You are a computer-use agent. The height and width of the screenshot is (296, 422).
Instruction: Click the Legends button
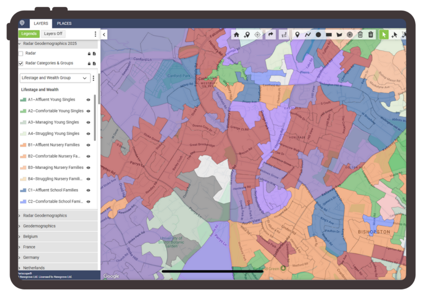point(29,33)
